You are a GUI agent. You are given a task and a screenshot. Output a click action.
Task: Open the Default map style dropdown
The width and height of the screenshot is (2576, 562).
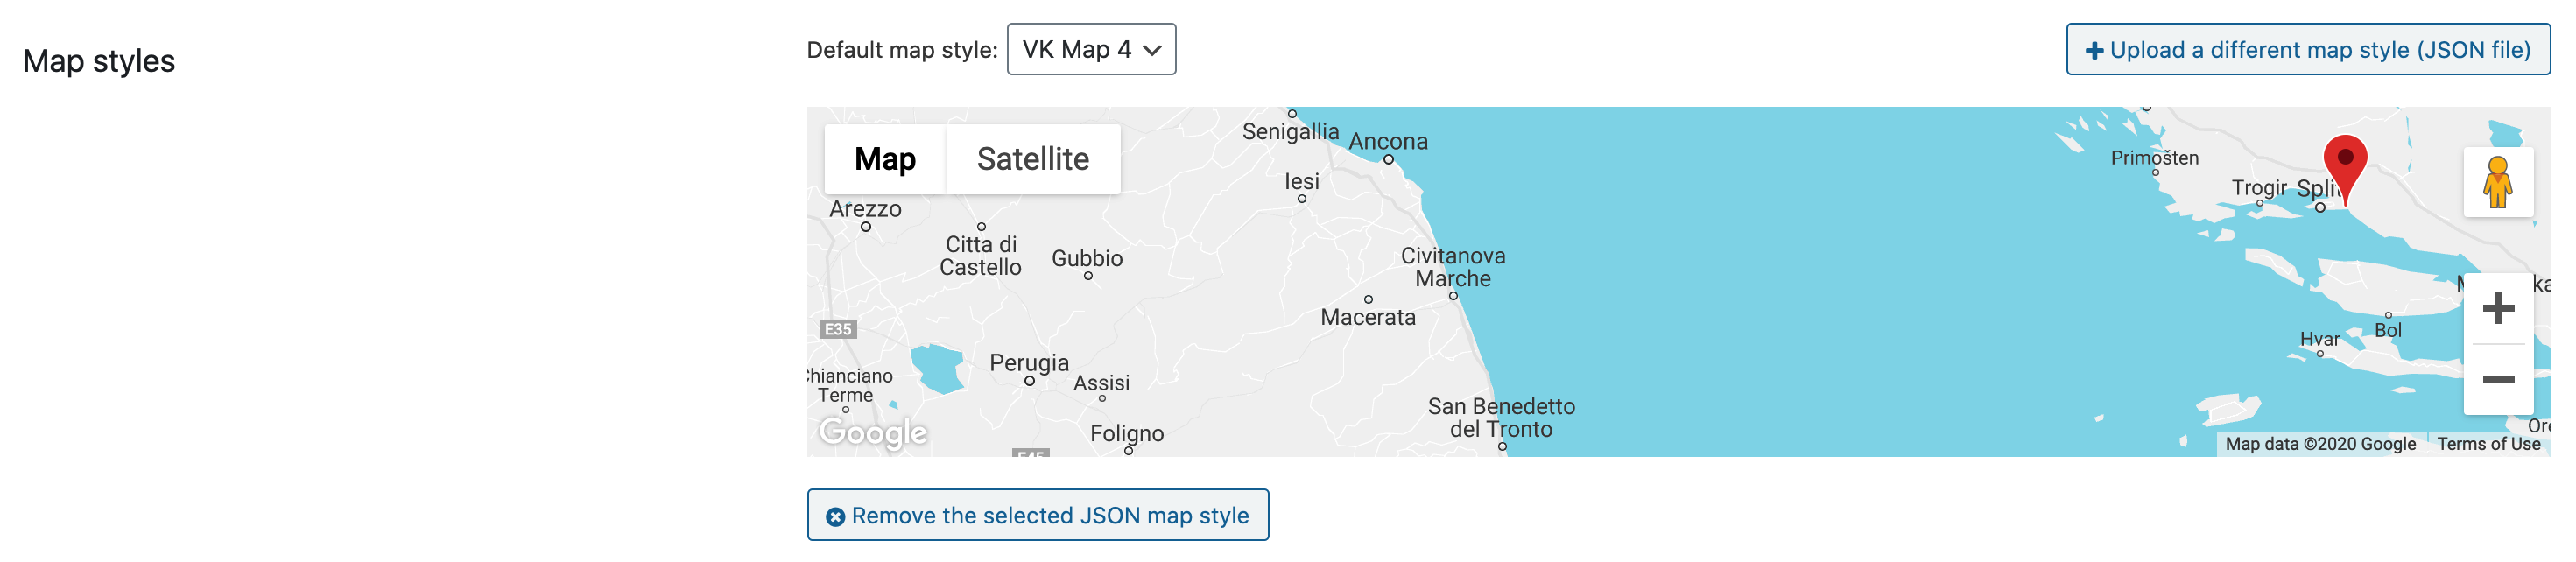pyautogui.click(x=1090, y=49)
